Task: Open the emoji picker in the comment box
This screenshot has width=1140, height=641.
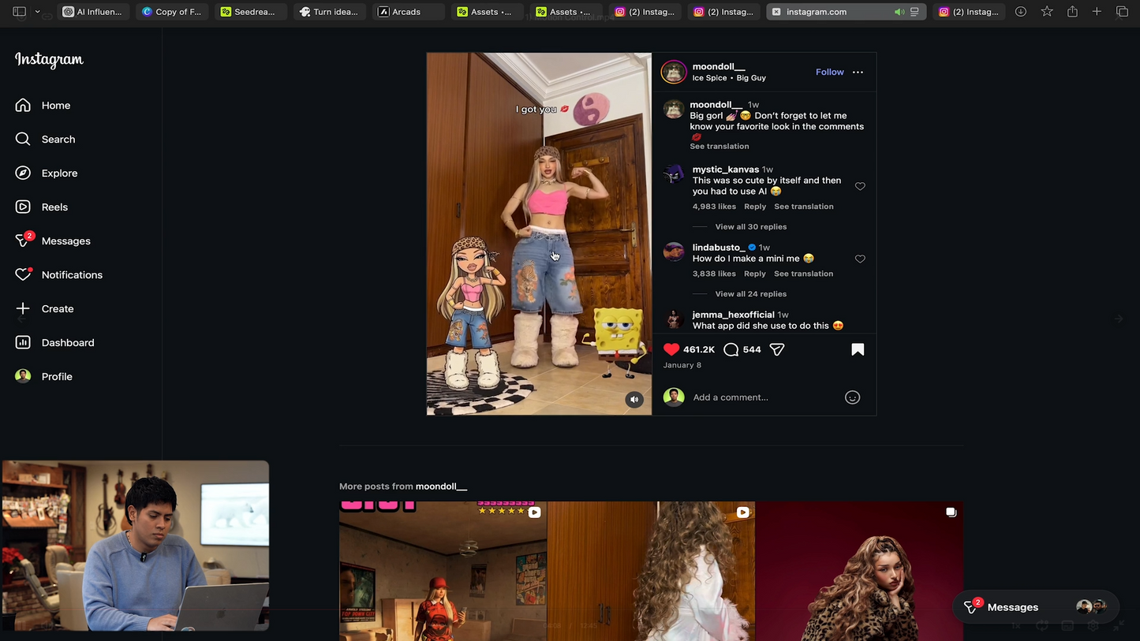Action: point(852,397)
